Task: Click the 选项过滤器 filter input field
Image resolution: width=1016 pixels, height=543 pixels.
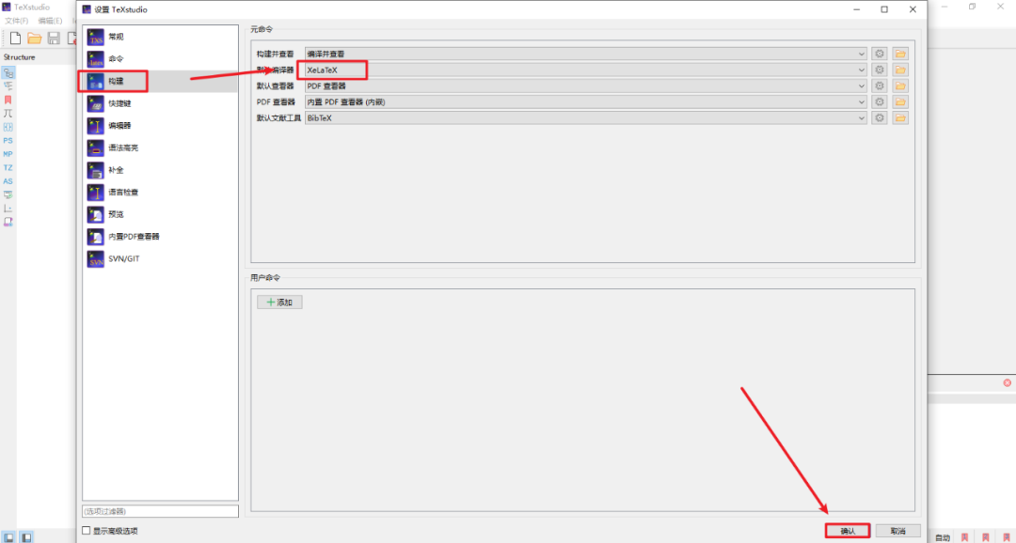Action: point(160,511)
